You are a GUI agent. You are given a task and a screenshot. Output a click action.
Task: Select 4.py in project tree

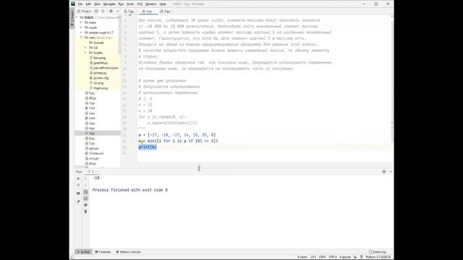90,129
